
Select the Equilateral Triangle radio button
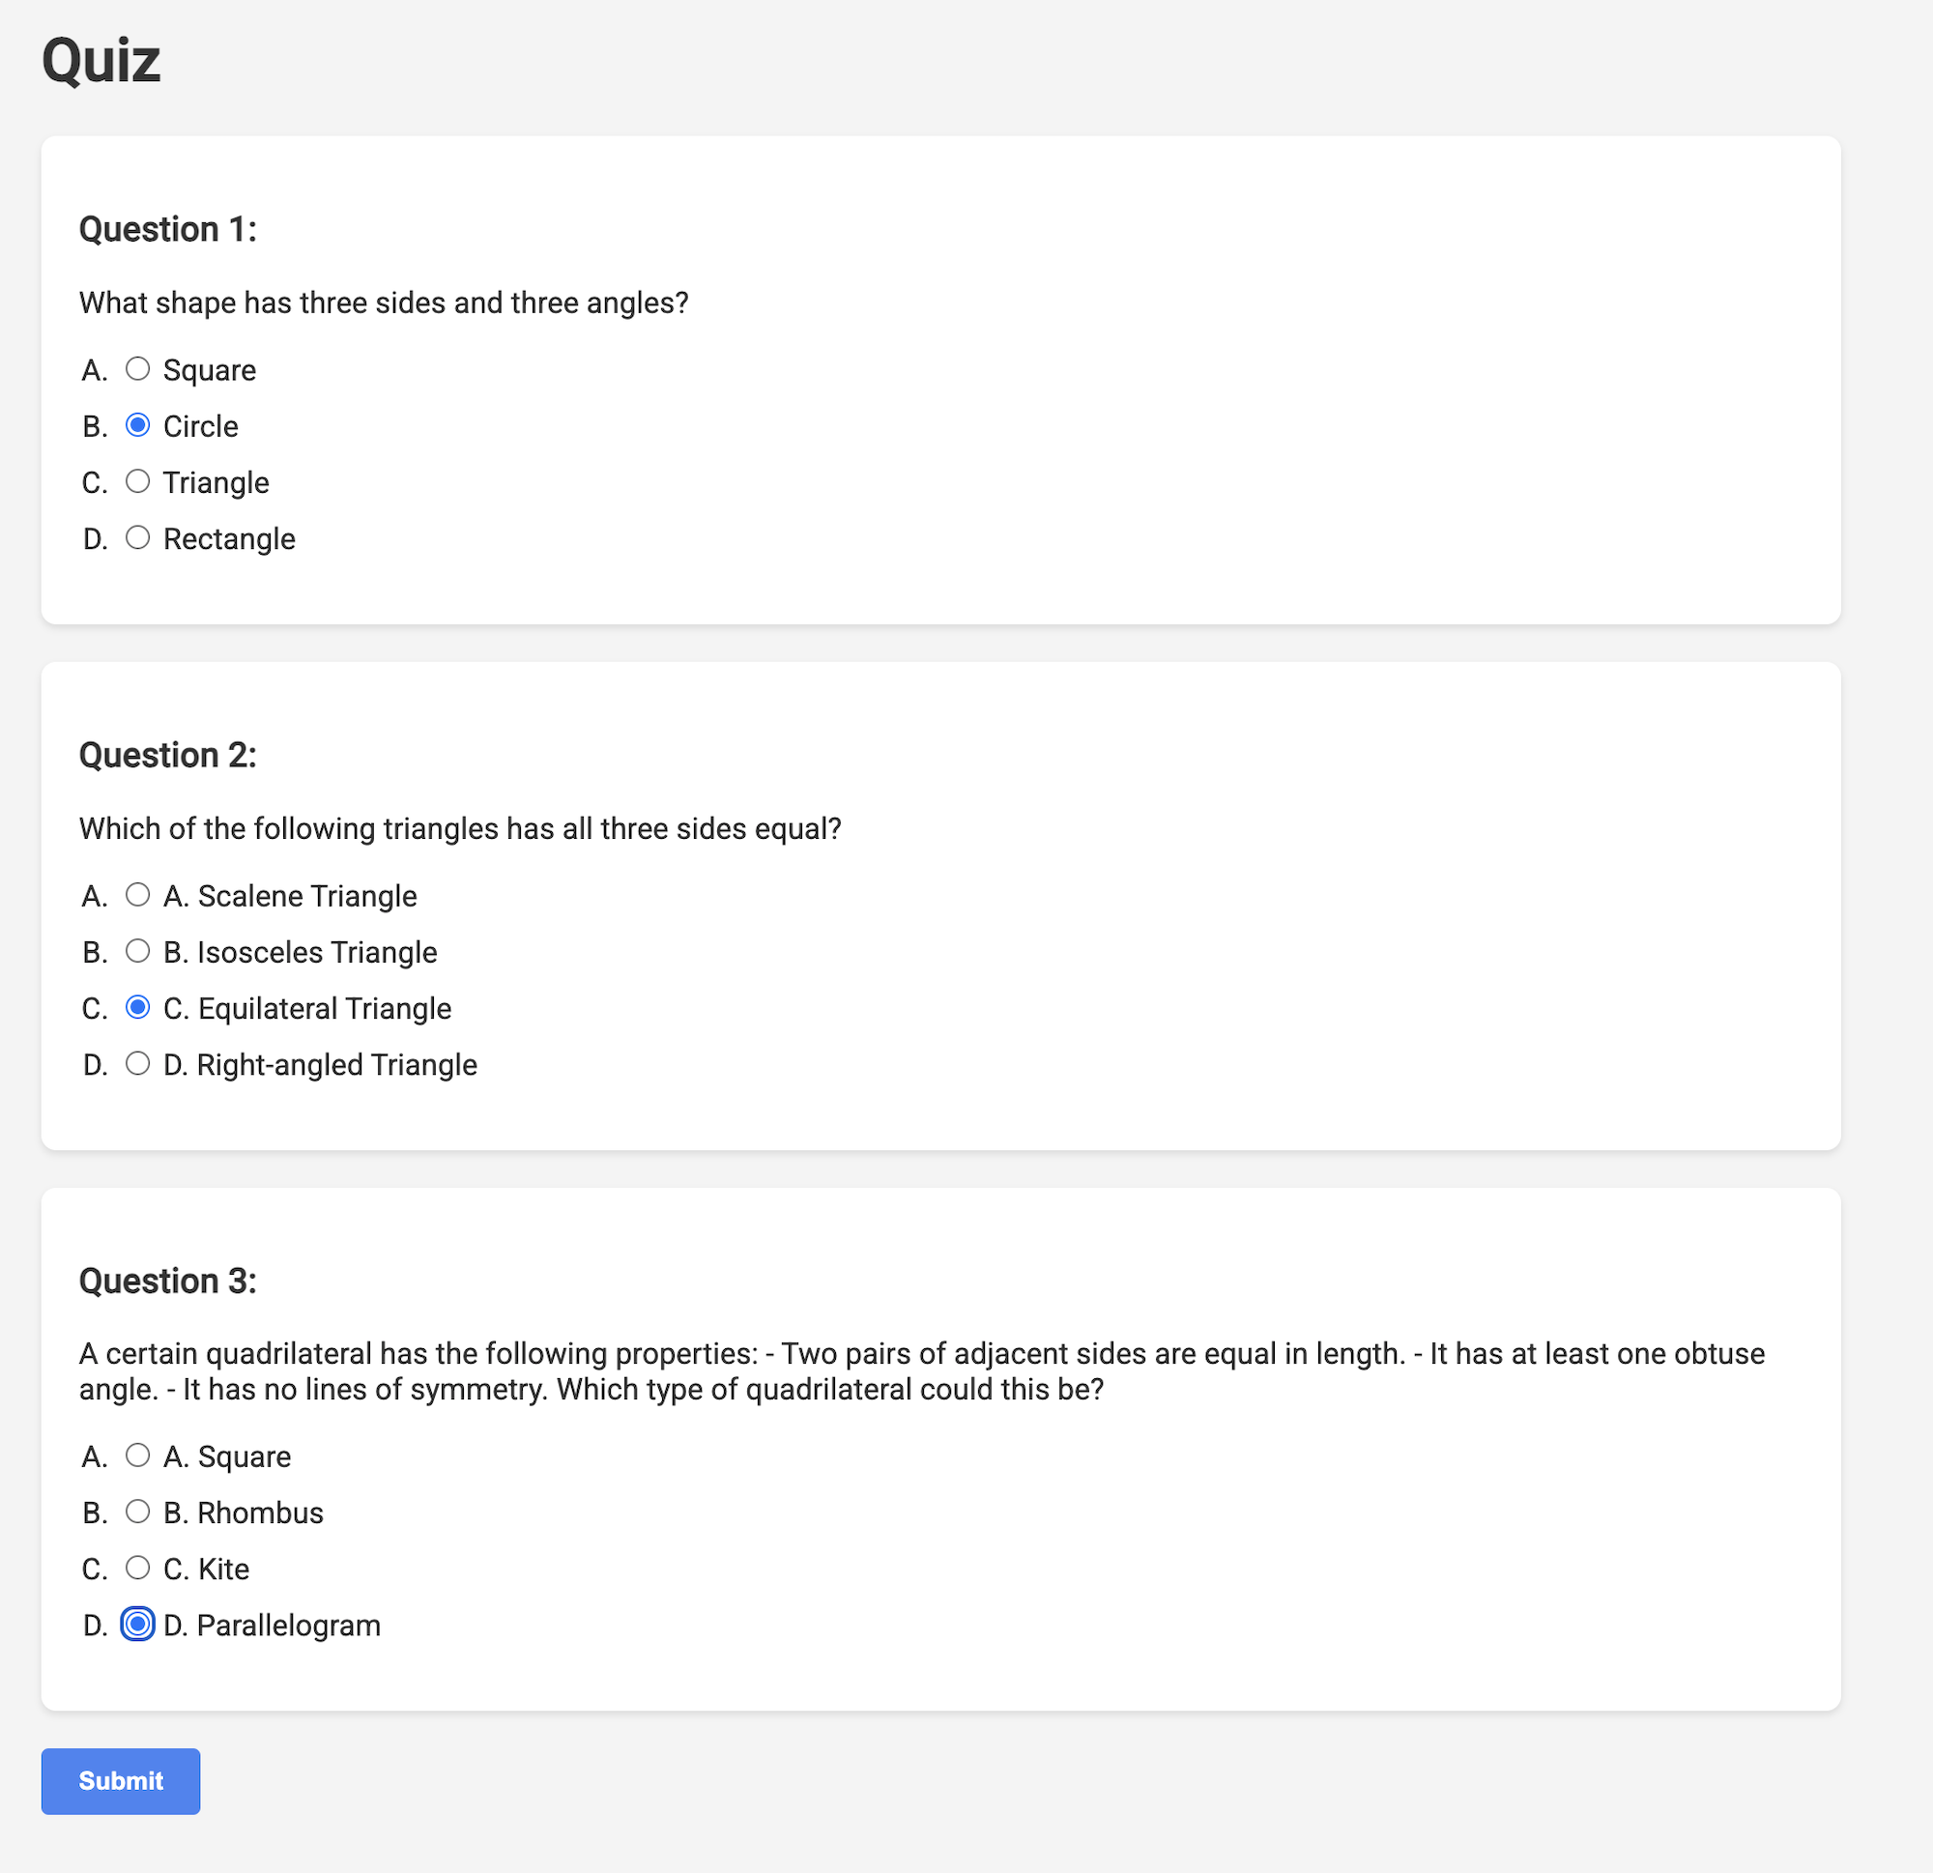tap(138, 1007)
